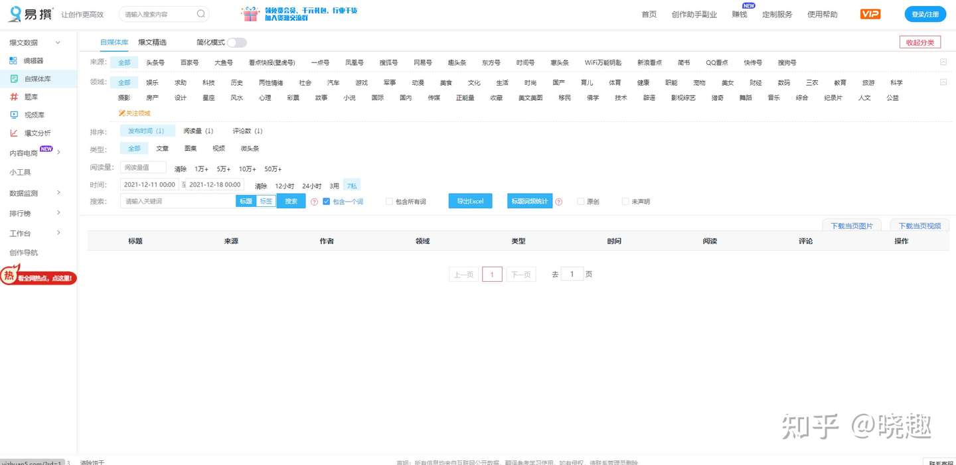Collapse the 爆文数据 sidebar section
This screenshot has width=956, height=465.
pos(58,42)
